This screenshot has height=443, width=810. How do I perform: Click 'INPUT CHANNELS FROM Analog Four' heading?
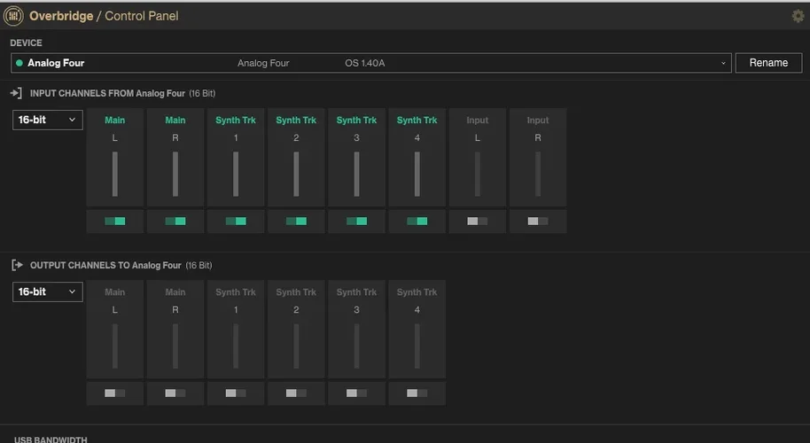click(x=107, y=93)
